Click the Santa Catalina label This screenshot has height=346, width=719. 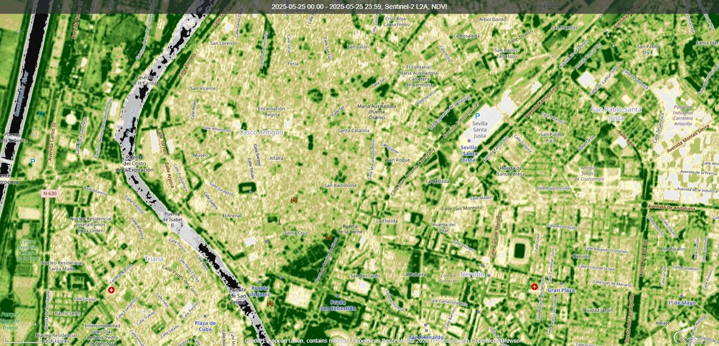pos(352,130)
